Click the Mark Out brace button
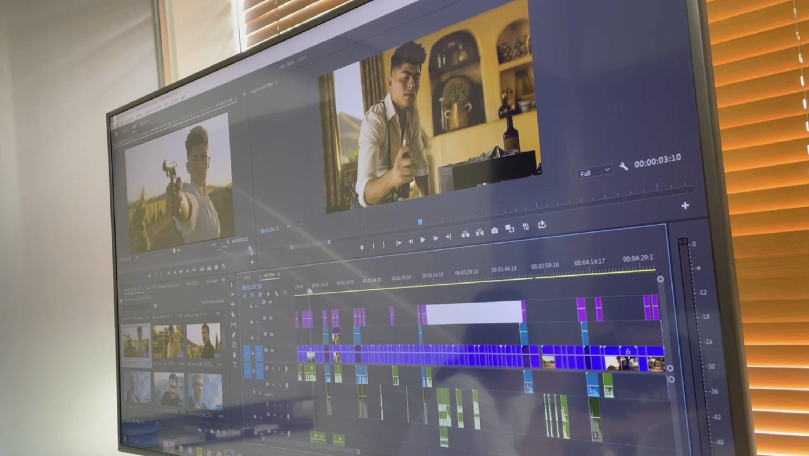 384,245
